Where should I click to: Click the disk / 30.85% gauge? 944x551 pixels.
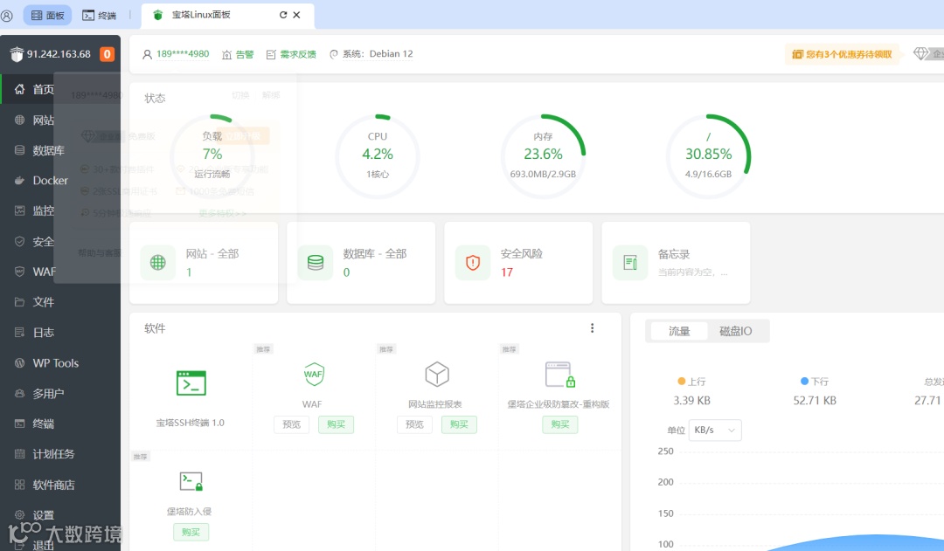[709, 155]
